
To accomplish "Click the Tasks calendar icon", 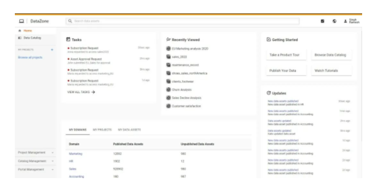I will click(x=68, y=40).
